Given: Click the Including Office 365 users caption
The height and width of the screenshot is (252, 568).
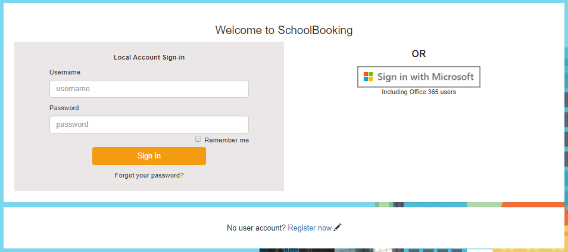Looking at the screenshot, I should 419,92.
